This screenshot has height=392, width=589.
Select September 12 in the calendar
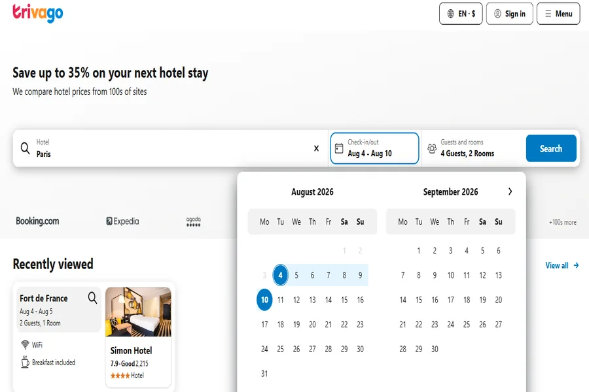[482, 275]
